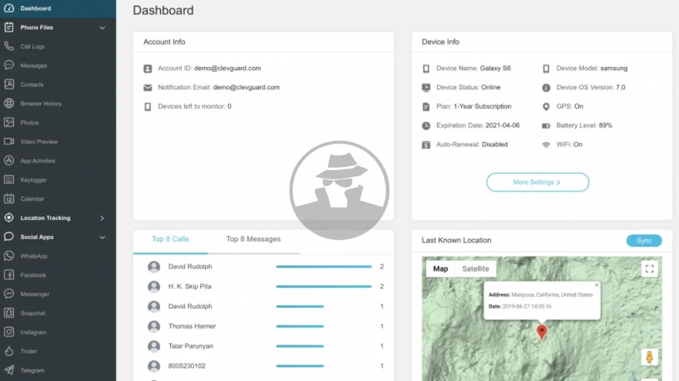Click the Phone Files clipboard icon
Image resolution: width=679 pixels, height=381 pixels.
point(8,28)
